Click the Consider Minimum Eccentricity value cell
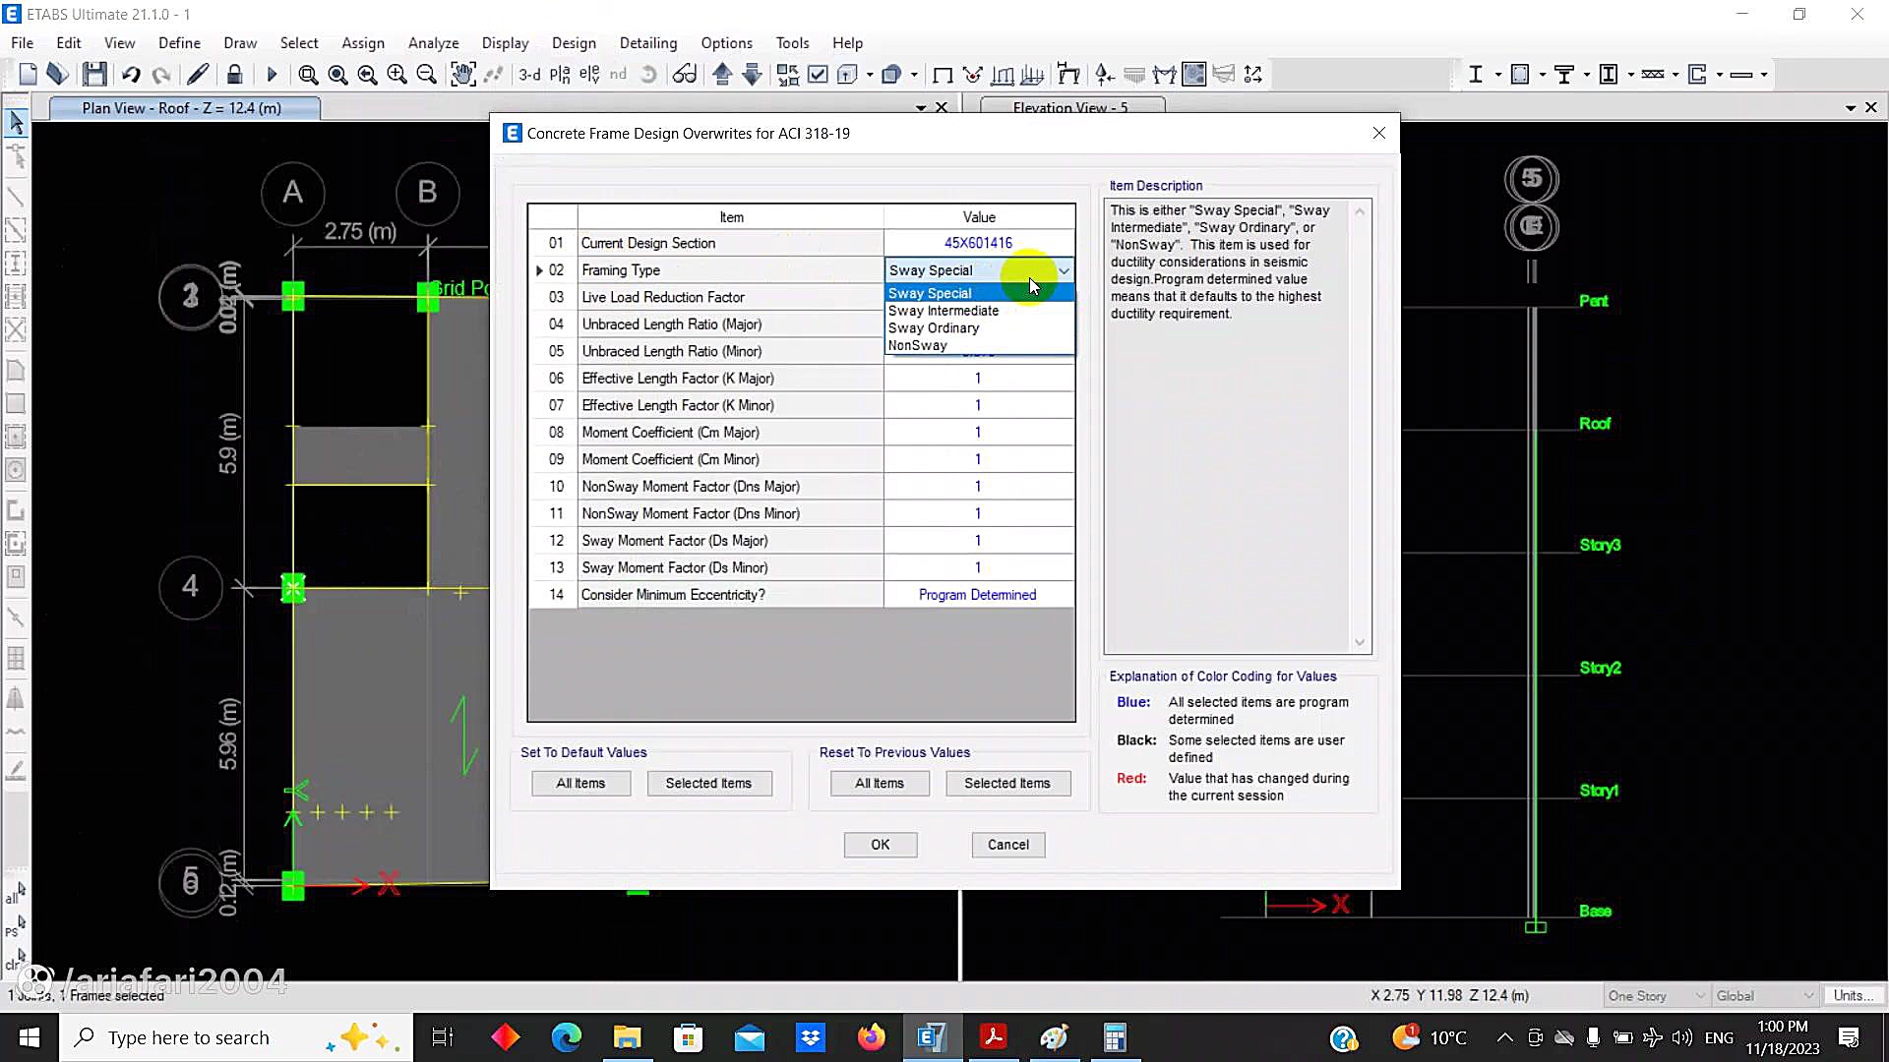 click(x=978, y=595)
